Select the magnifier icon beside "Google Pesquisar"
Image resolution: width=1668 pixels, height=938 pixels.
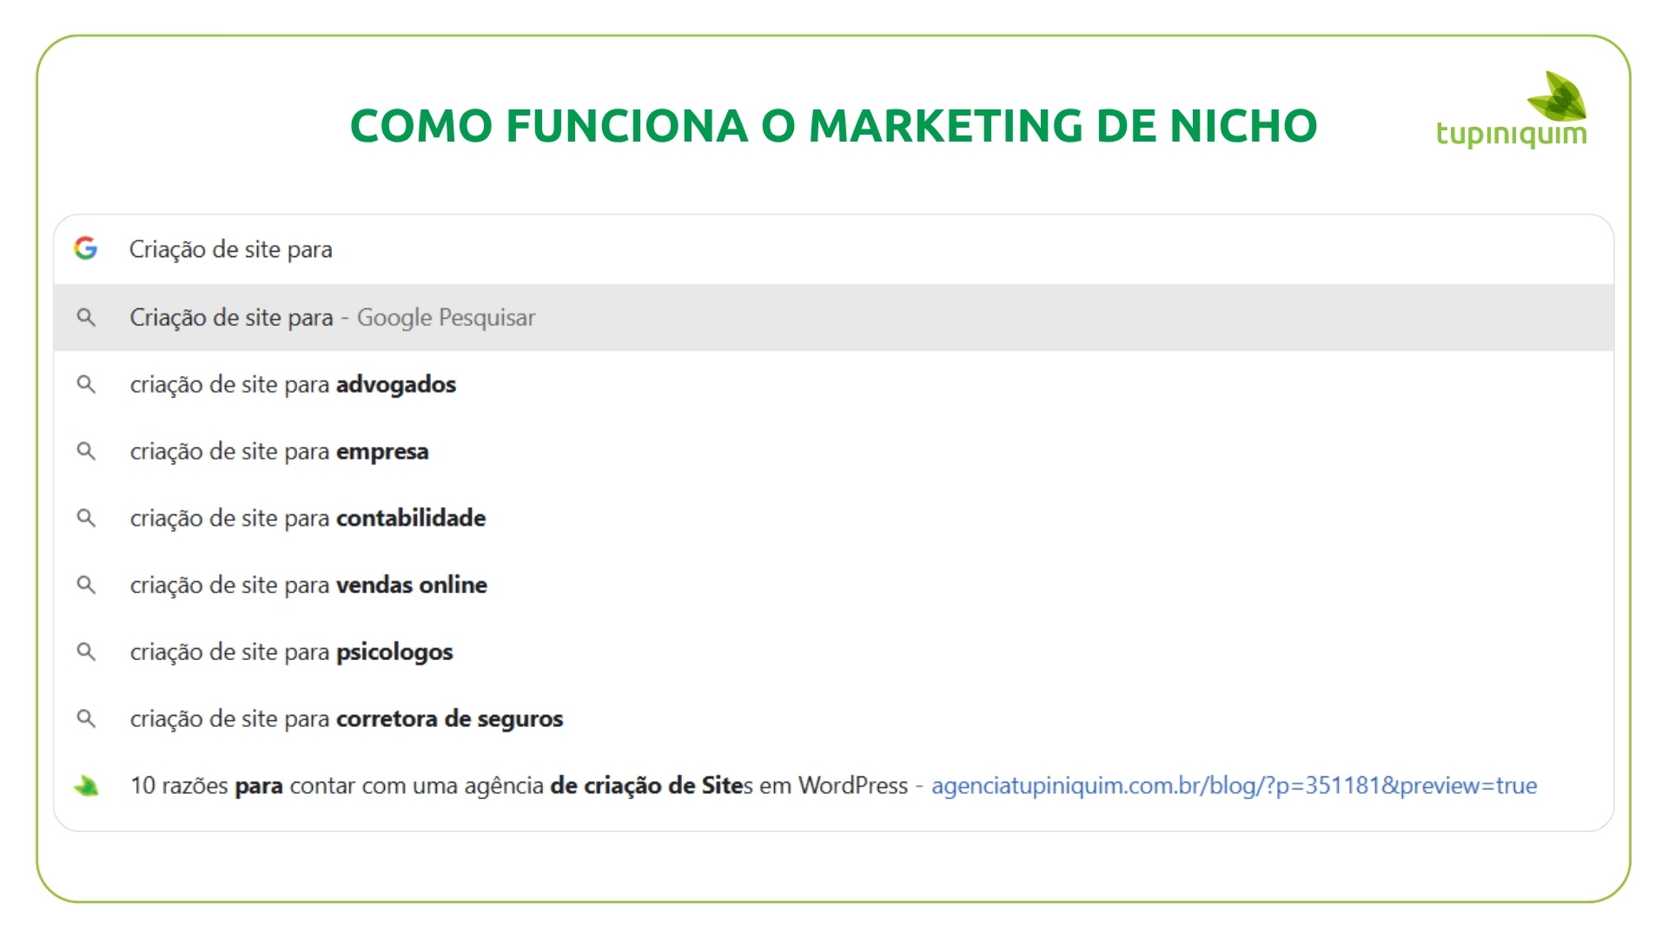pyautogui.click(x=87, y=317)
